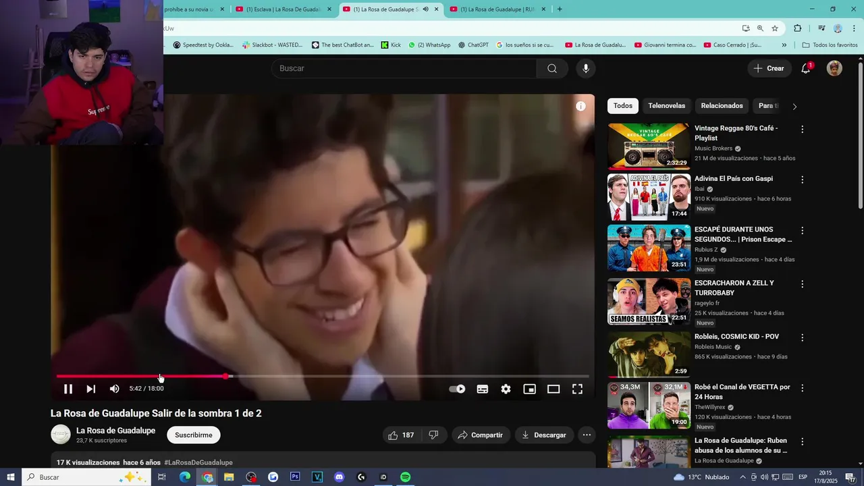This screenshot has height=486, width=864.
Task: Open Spotify from the taskbar
Action: pos(405,477)
